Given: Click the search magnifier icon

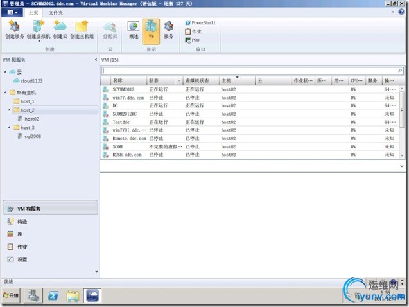Looking at the screenshot, I should (400, 71).
